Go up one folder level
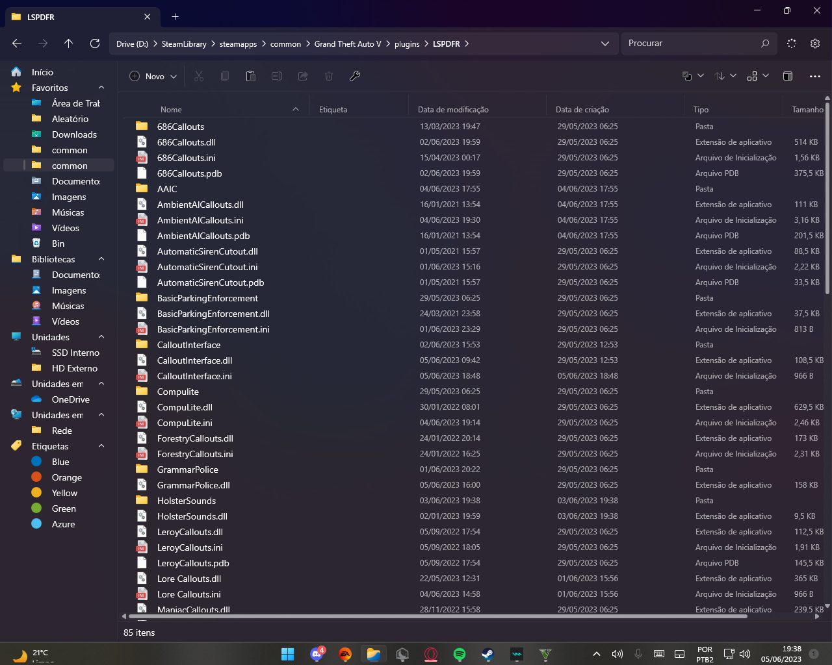This screenshot has width=832, height=665. (69, 44)
